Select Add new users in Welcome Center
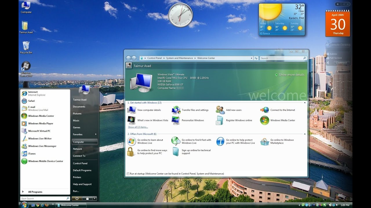Viewport: 371px width, 208px height. [x=229, y=110]
